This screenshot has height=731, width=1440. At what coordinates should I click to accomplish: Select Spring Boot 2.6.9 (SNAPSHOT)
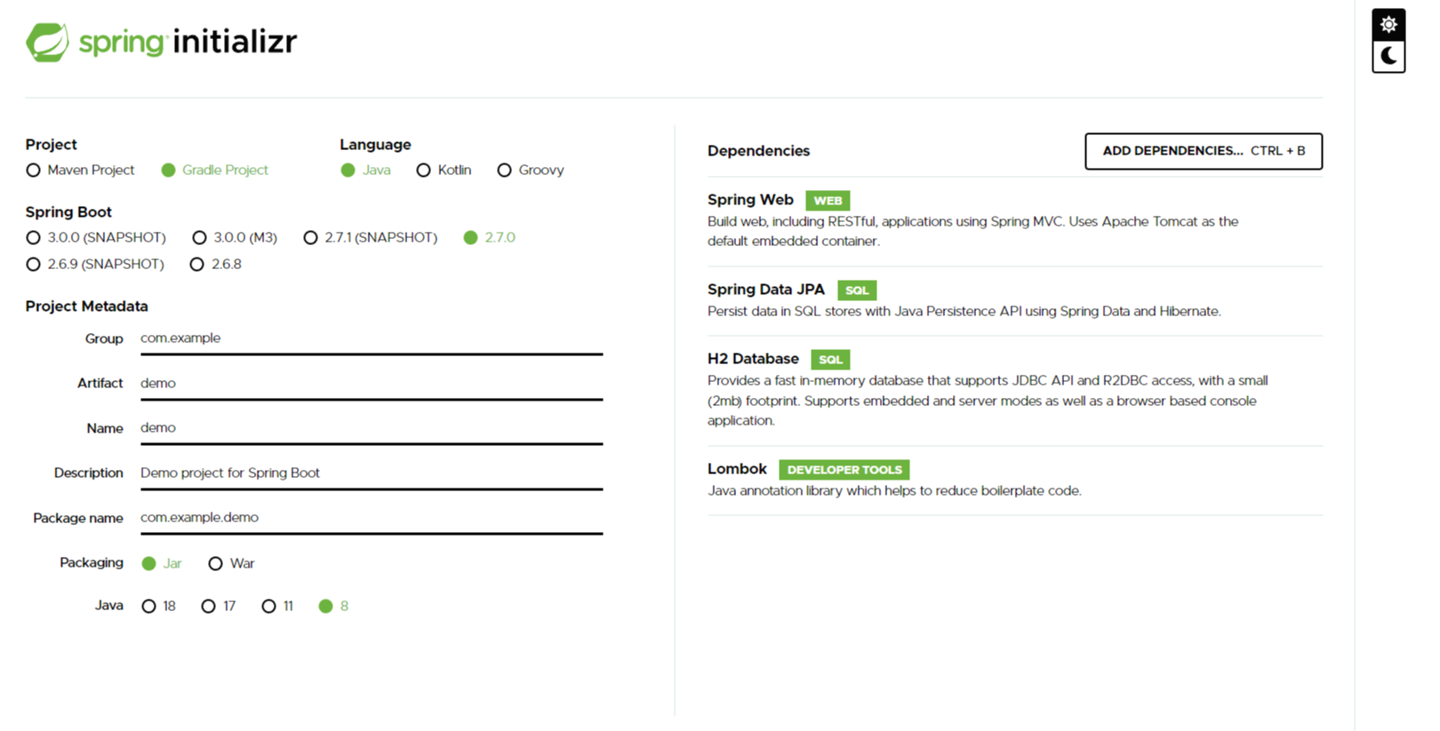pyautogui.click(x=95, y=264)
